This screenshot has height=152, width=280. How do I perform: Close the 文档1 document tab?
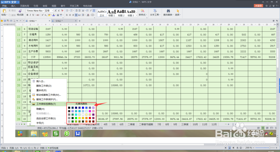(x=50, y=21)
